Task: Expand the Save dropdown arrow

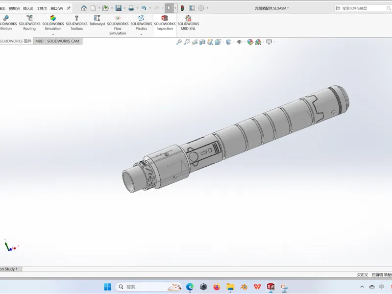Action: click(124, 8)
